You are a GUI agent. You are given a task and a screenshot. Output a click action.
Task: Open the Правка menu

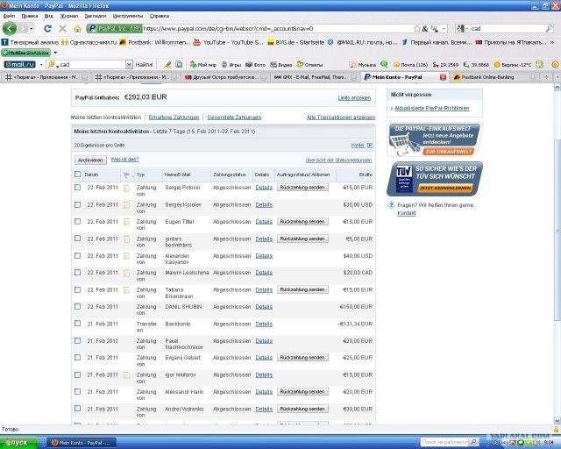pyautogui.click(x=29, y=16)
